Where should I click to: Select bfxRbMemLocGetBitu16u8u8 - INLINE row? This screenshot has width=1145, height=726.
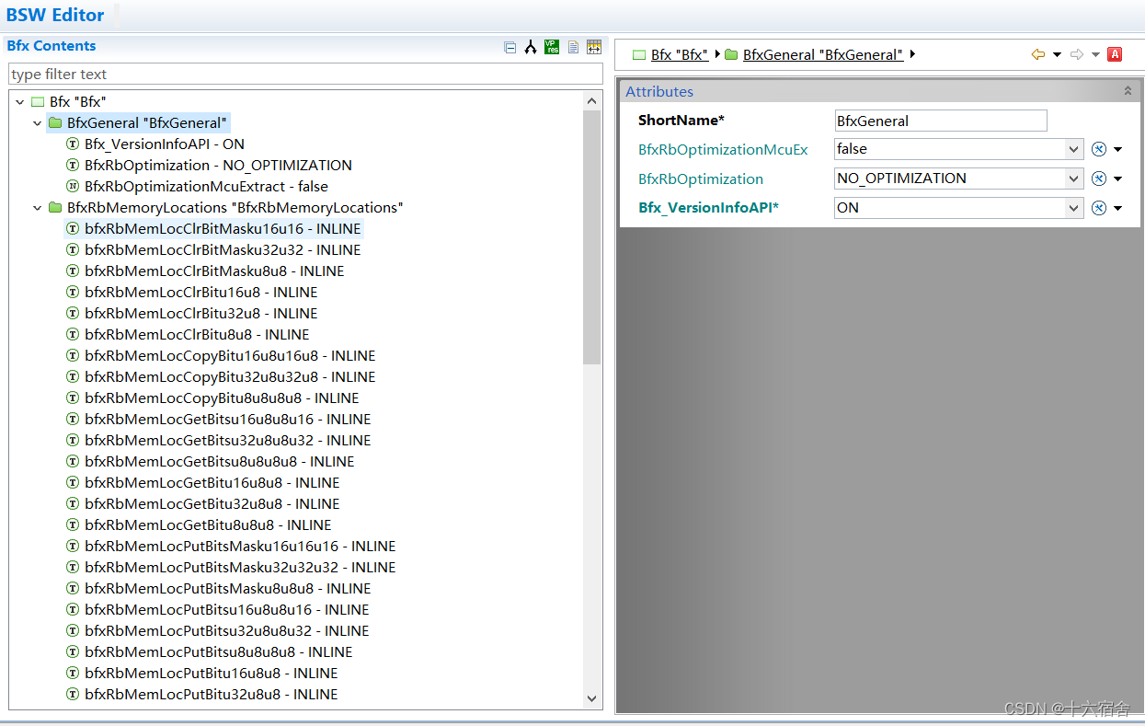click(212, 482)
